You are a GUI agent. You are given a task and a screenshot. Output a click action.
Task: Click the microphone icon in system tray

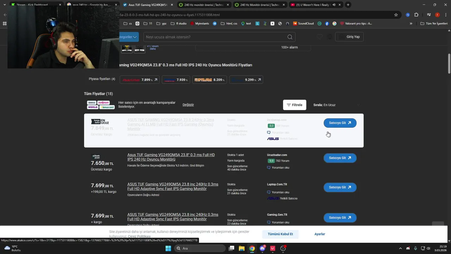415,248
